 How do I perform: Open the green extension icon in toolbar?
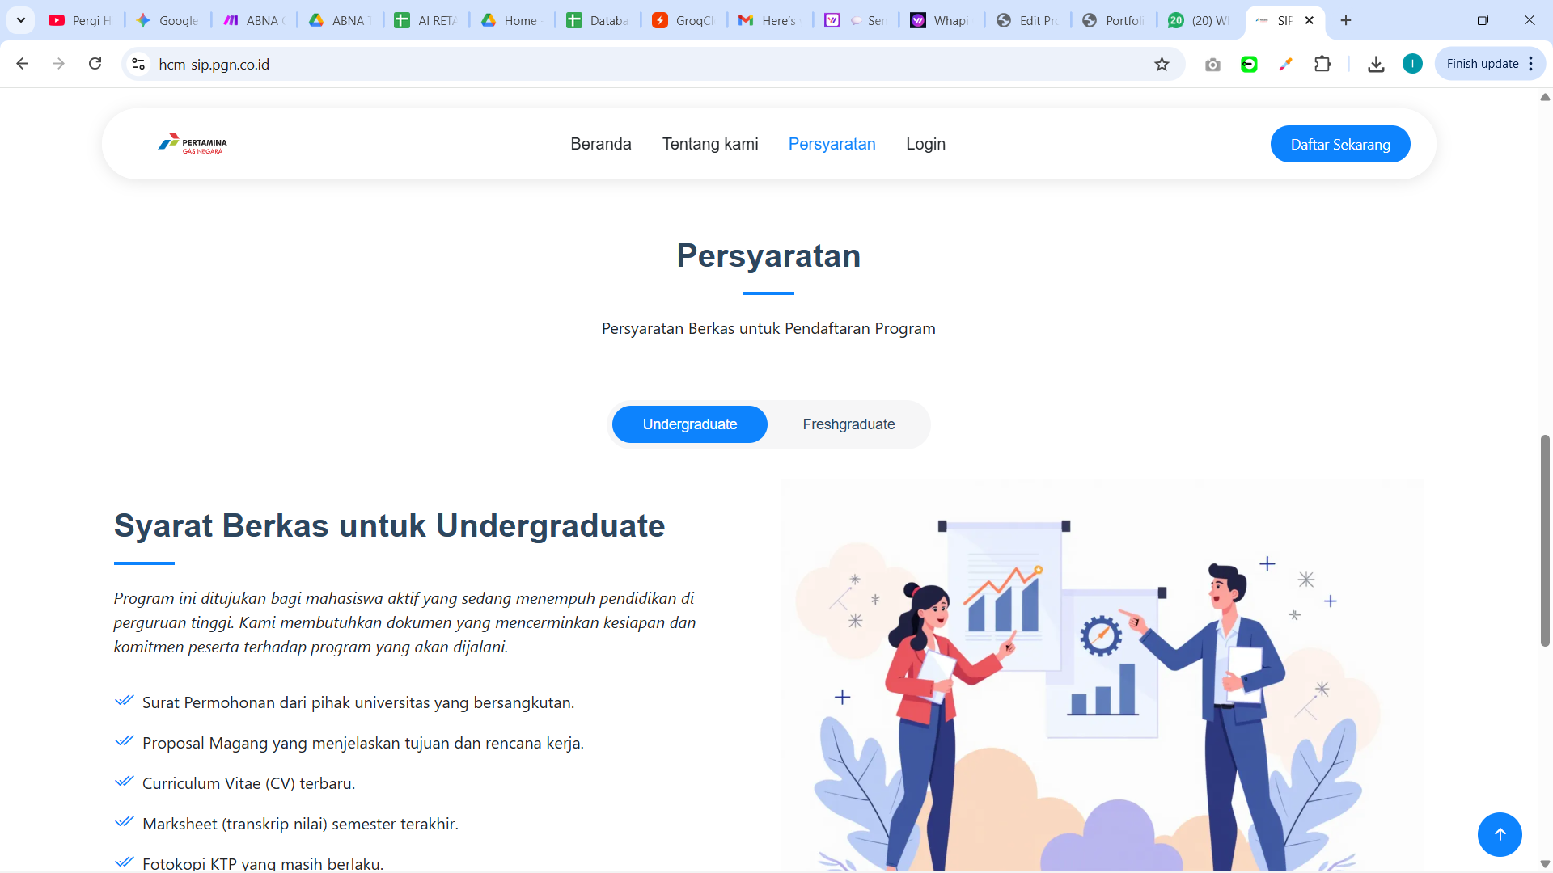click(1249, 64)
